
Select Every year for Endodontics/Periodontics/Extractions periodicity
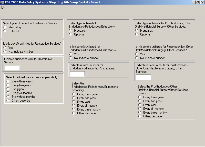pyautogui.click(x=74, y=102)
